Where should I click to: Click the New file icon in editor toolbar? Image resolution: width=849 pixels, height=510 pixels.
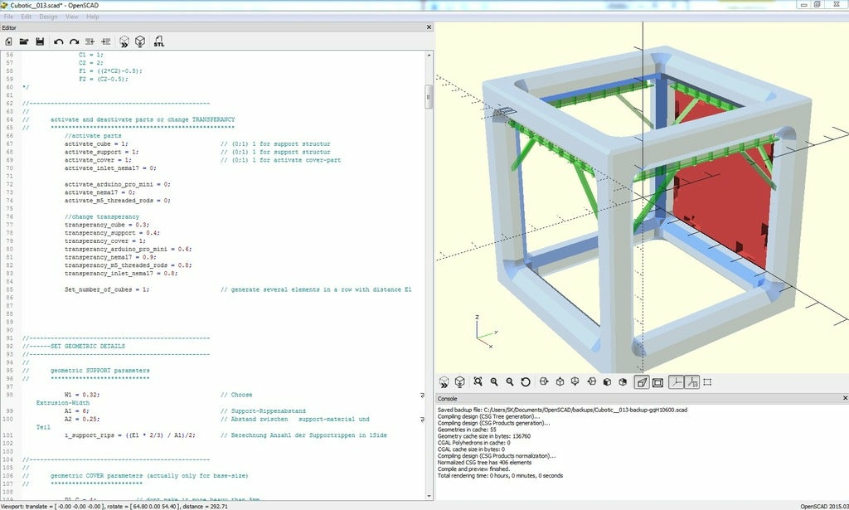(8, 41)
